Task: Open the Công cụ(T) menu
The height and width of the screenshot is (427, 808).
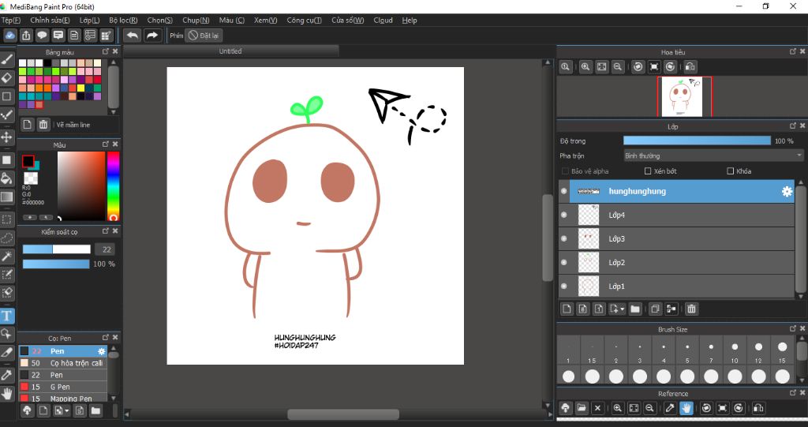Action: (x=304, y=20)
